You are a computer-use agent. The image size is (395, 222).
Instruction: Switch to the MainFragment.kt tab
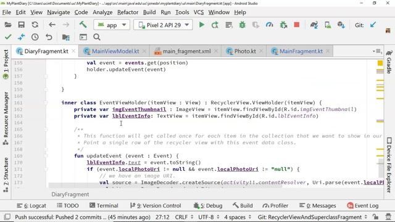(301, 51)
